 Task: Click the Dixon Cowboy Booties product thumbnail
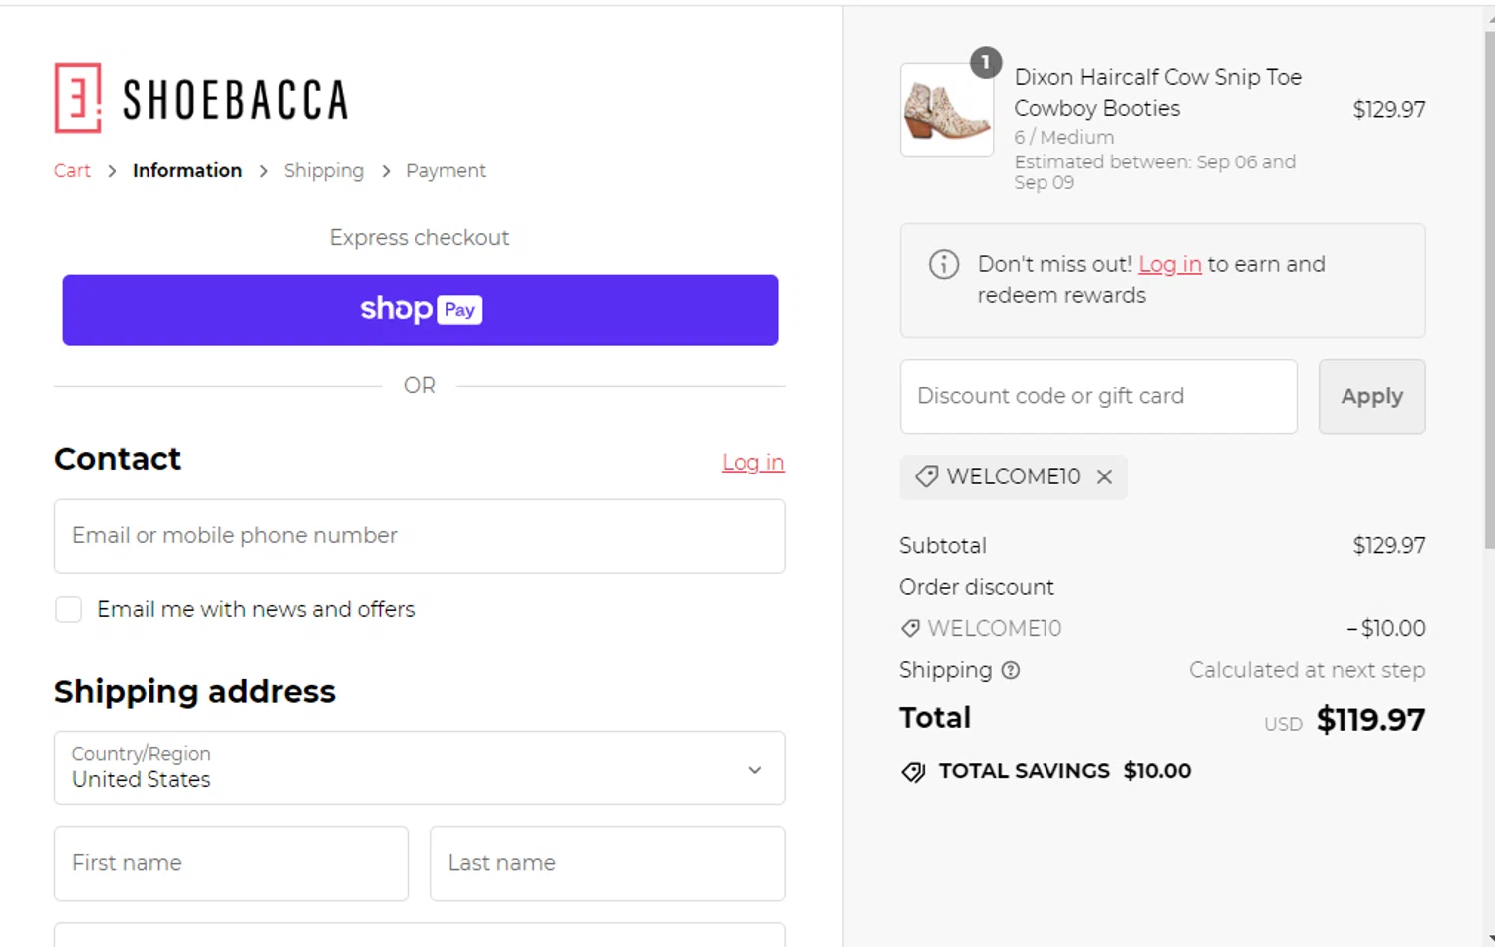point(947,110)
